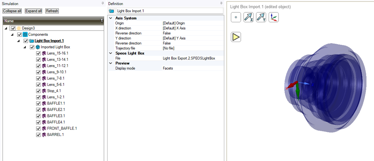Collapse the Speos Light Box section

pos(111,53)
